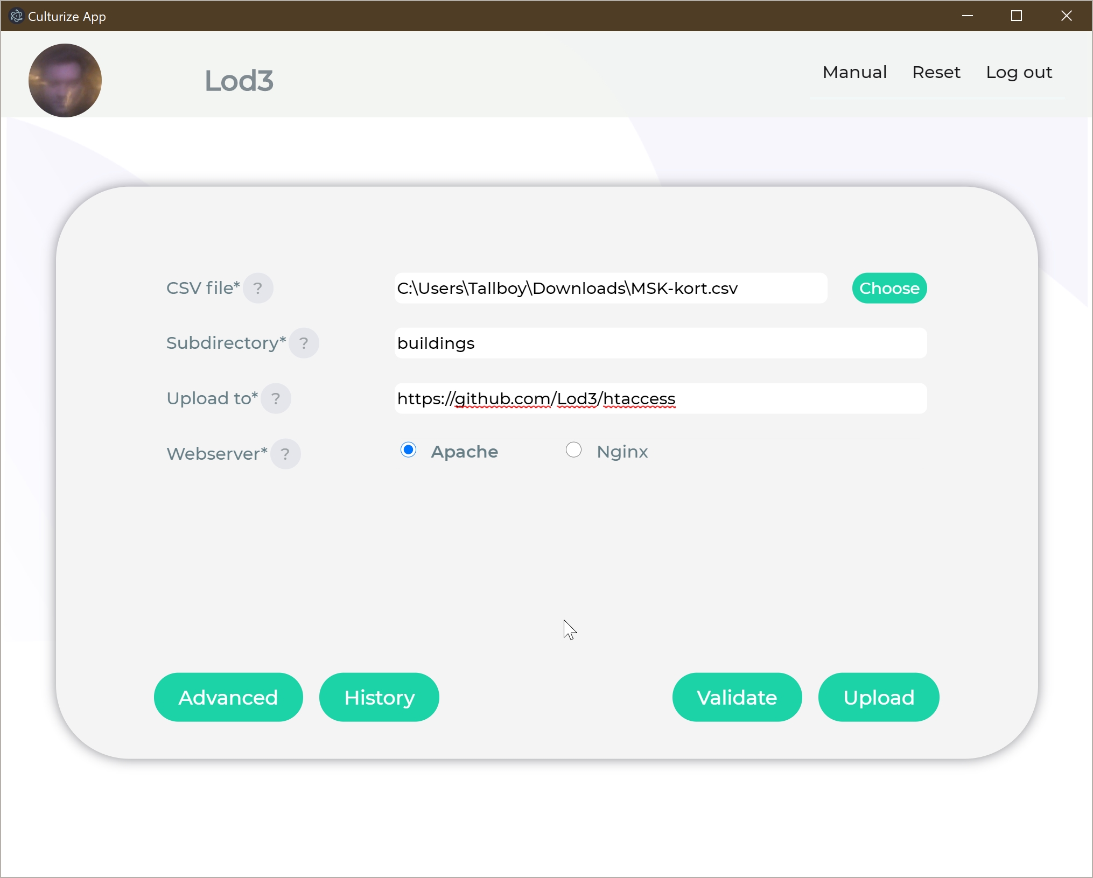Viewport: 1093px width, 878px height.
Task: Click the Advanced settings icon button
Action: tap(228, 697)
